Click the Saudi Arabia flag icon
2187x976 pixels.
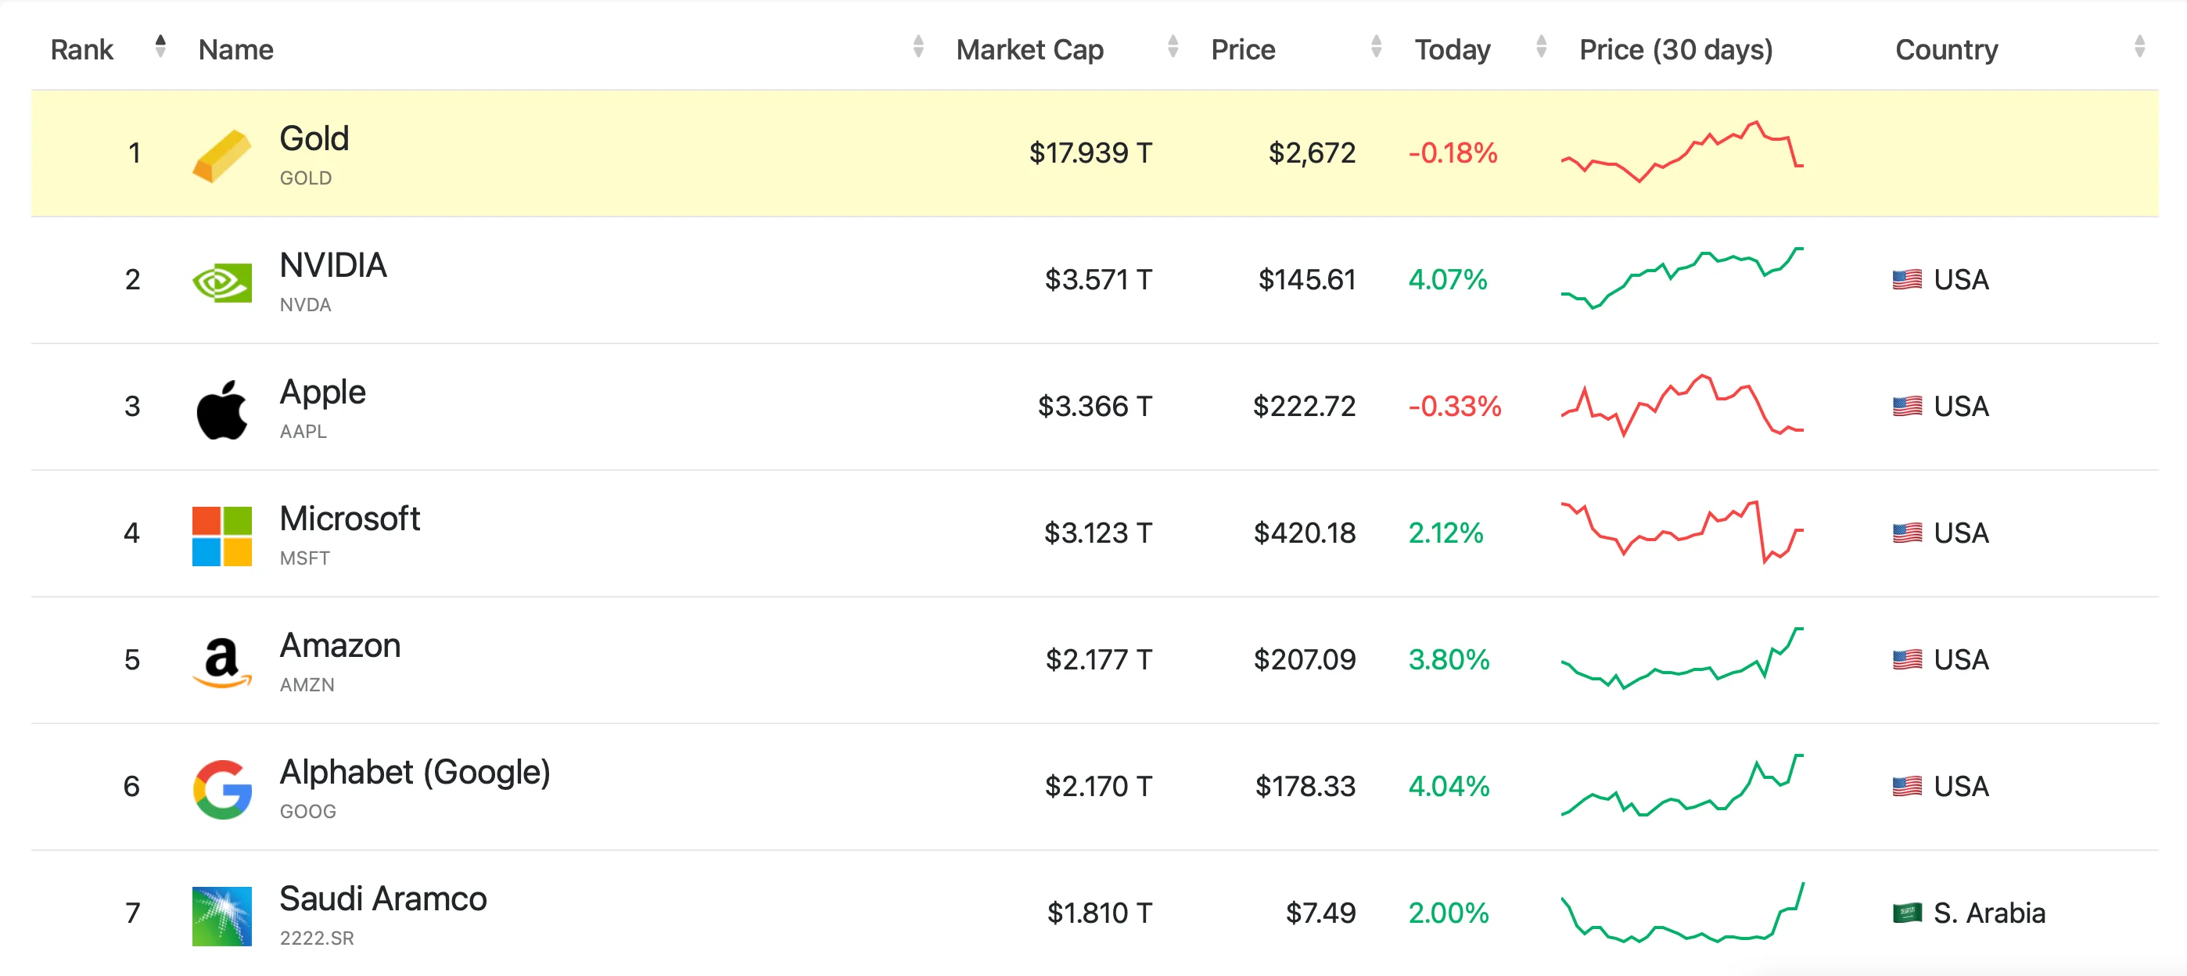tap(1907, 913)
